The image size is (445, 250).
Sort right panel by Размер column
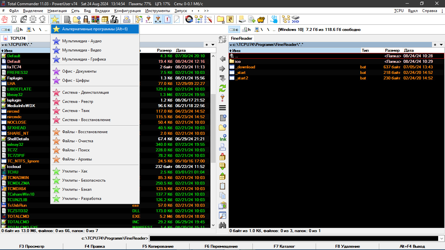(393, 50)
